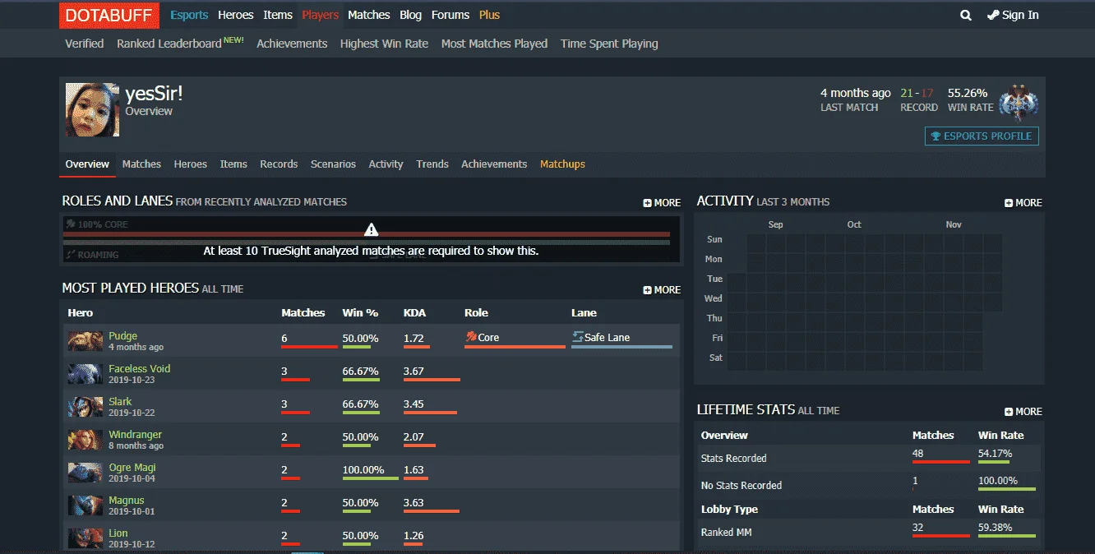1095x554 pixels.
Task: Click the Slark name link
Action: [x=120, y=401]
